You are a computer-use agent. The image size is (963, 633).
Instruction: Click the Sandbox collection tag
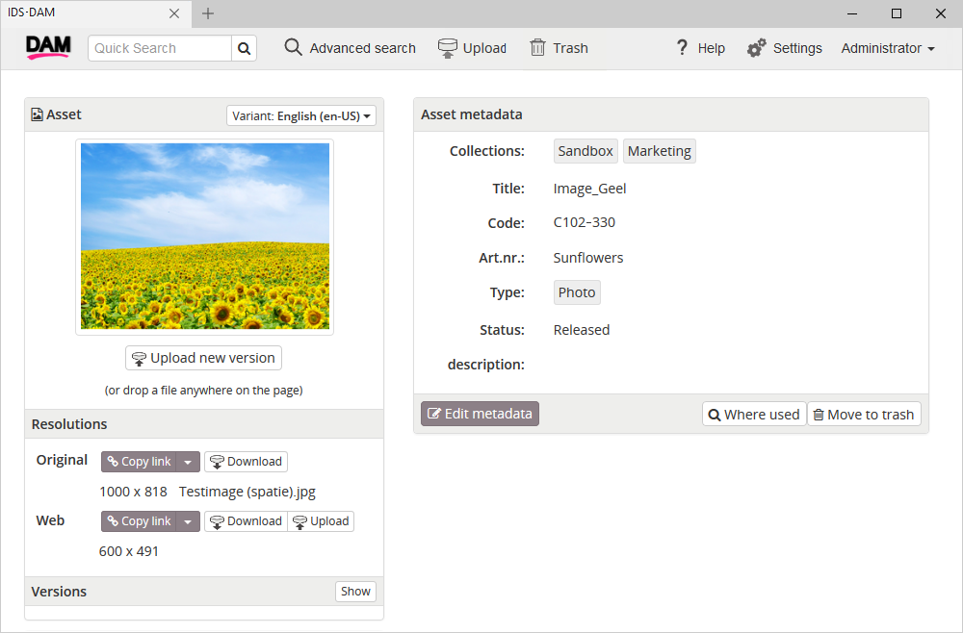tap(586, 151)
